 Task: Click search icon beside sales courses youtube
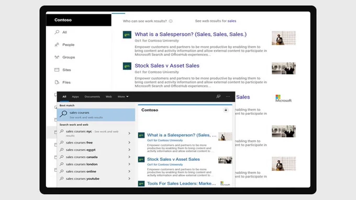pos(62,179)
